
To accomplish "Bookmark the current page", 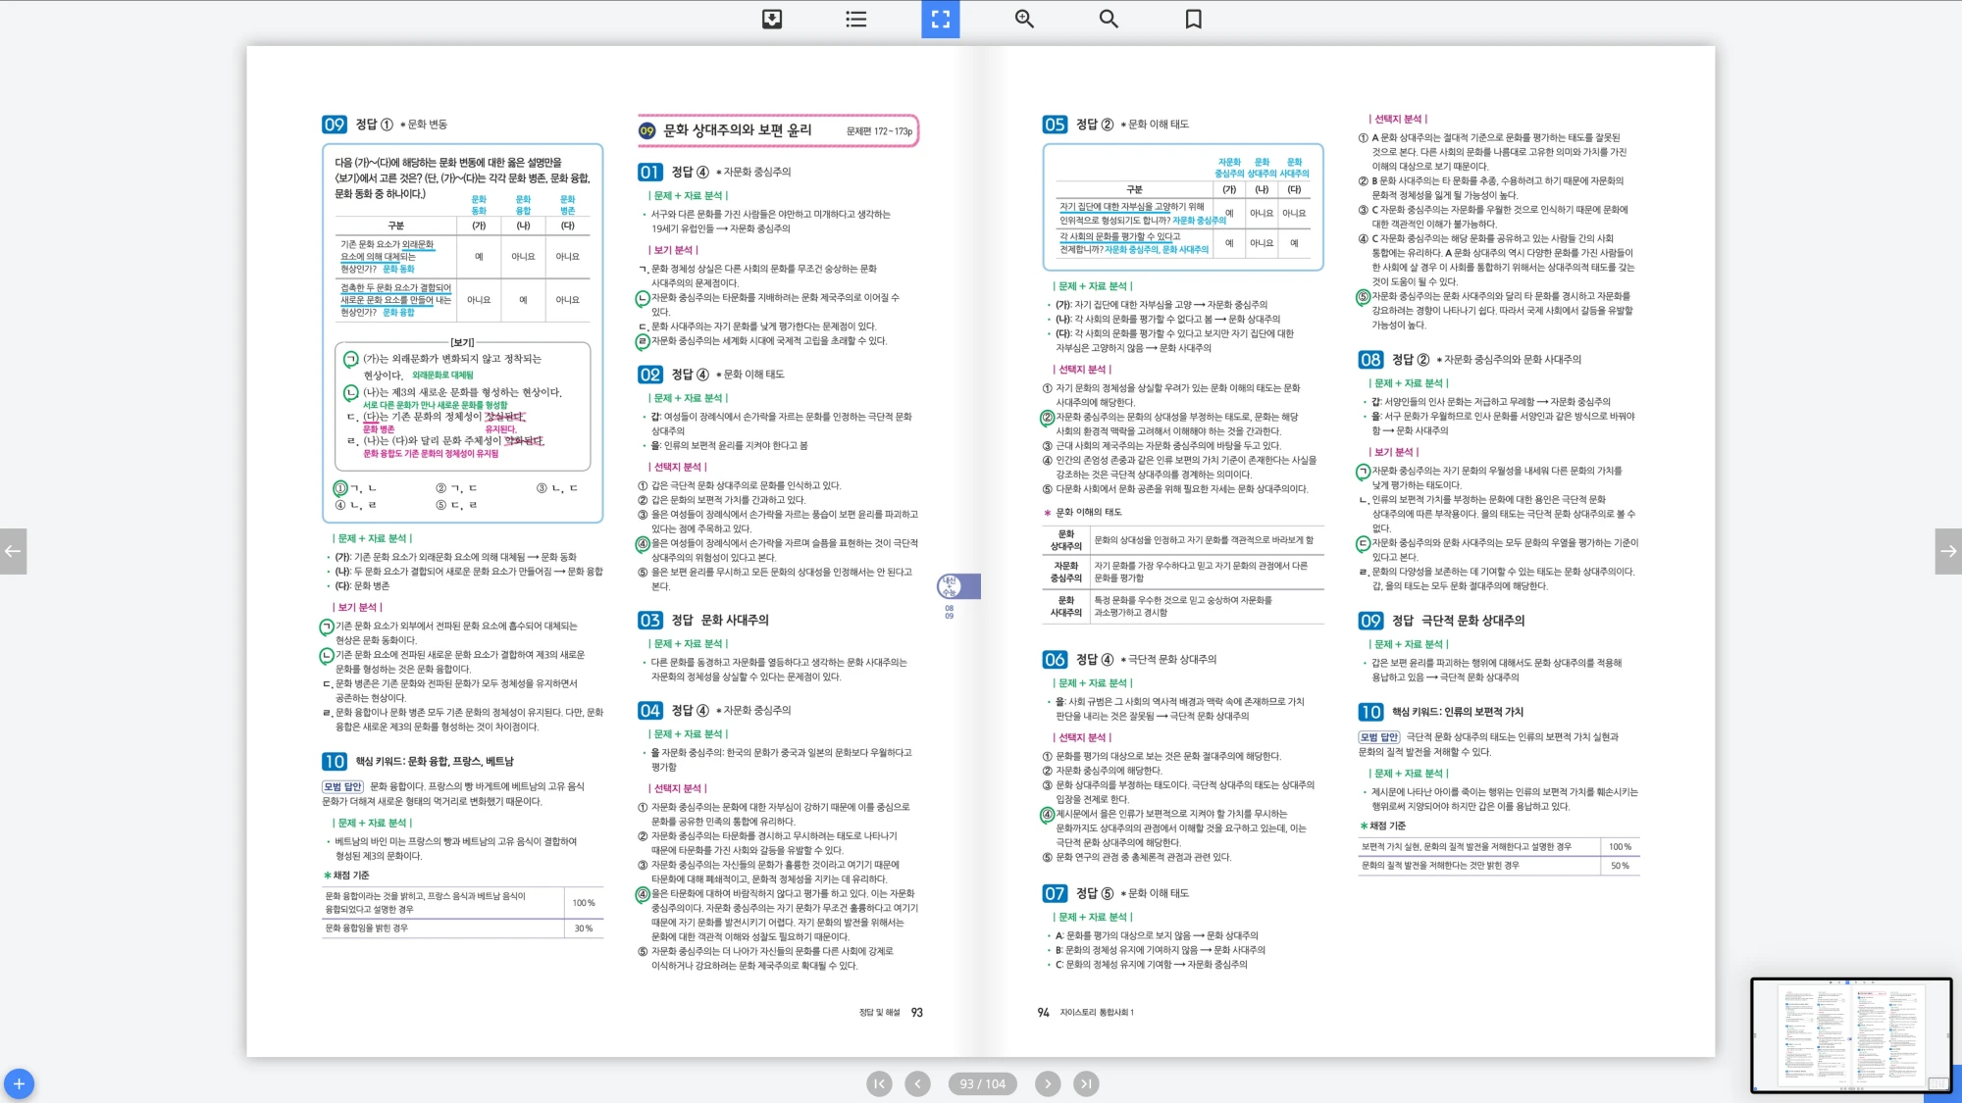I will coord(1193,19).
